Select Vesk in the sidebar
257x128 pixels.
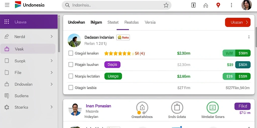point(28,49)
